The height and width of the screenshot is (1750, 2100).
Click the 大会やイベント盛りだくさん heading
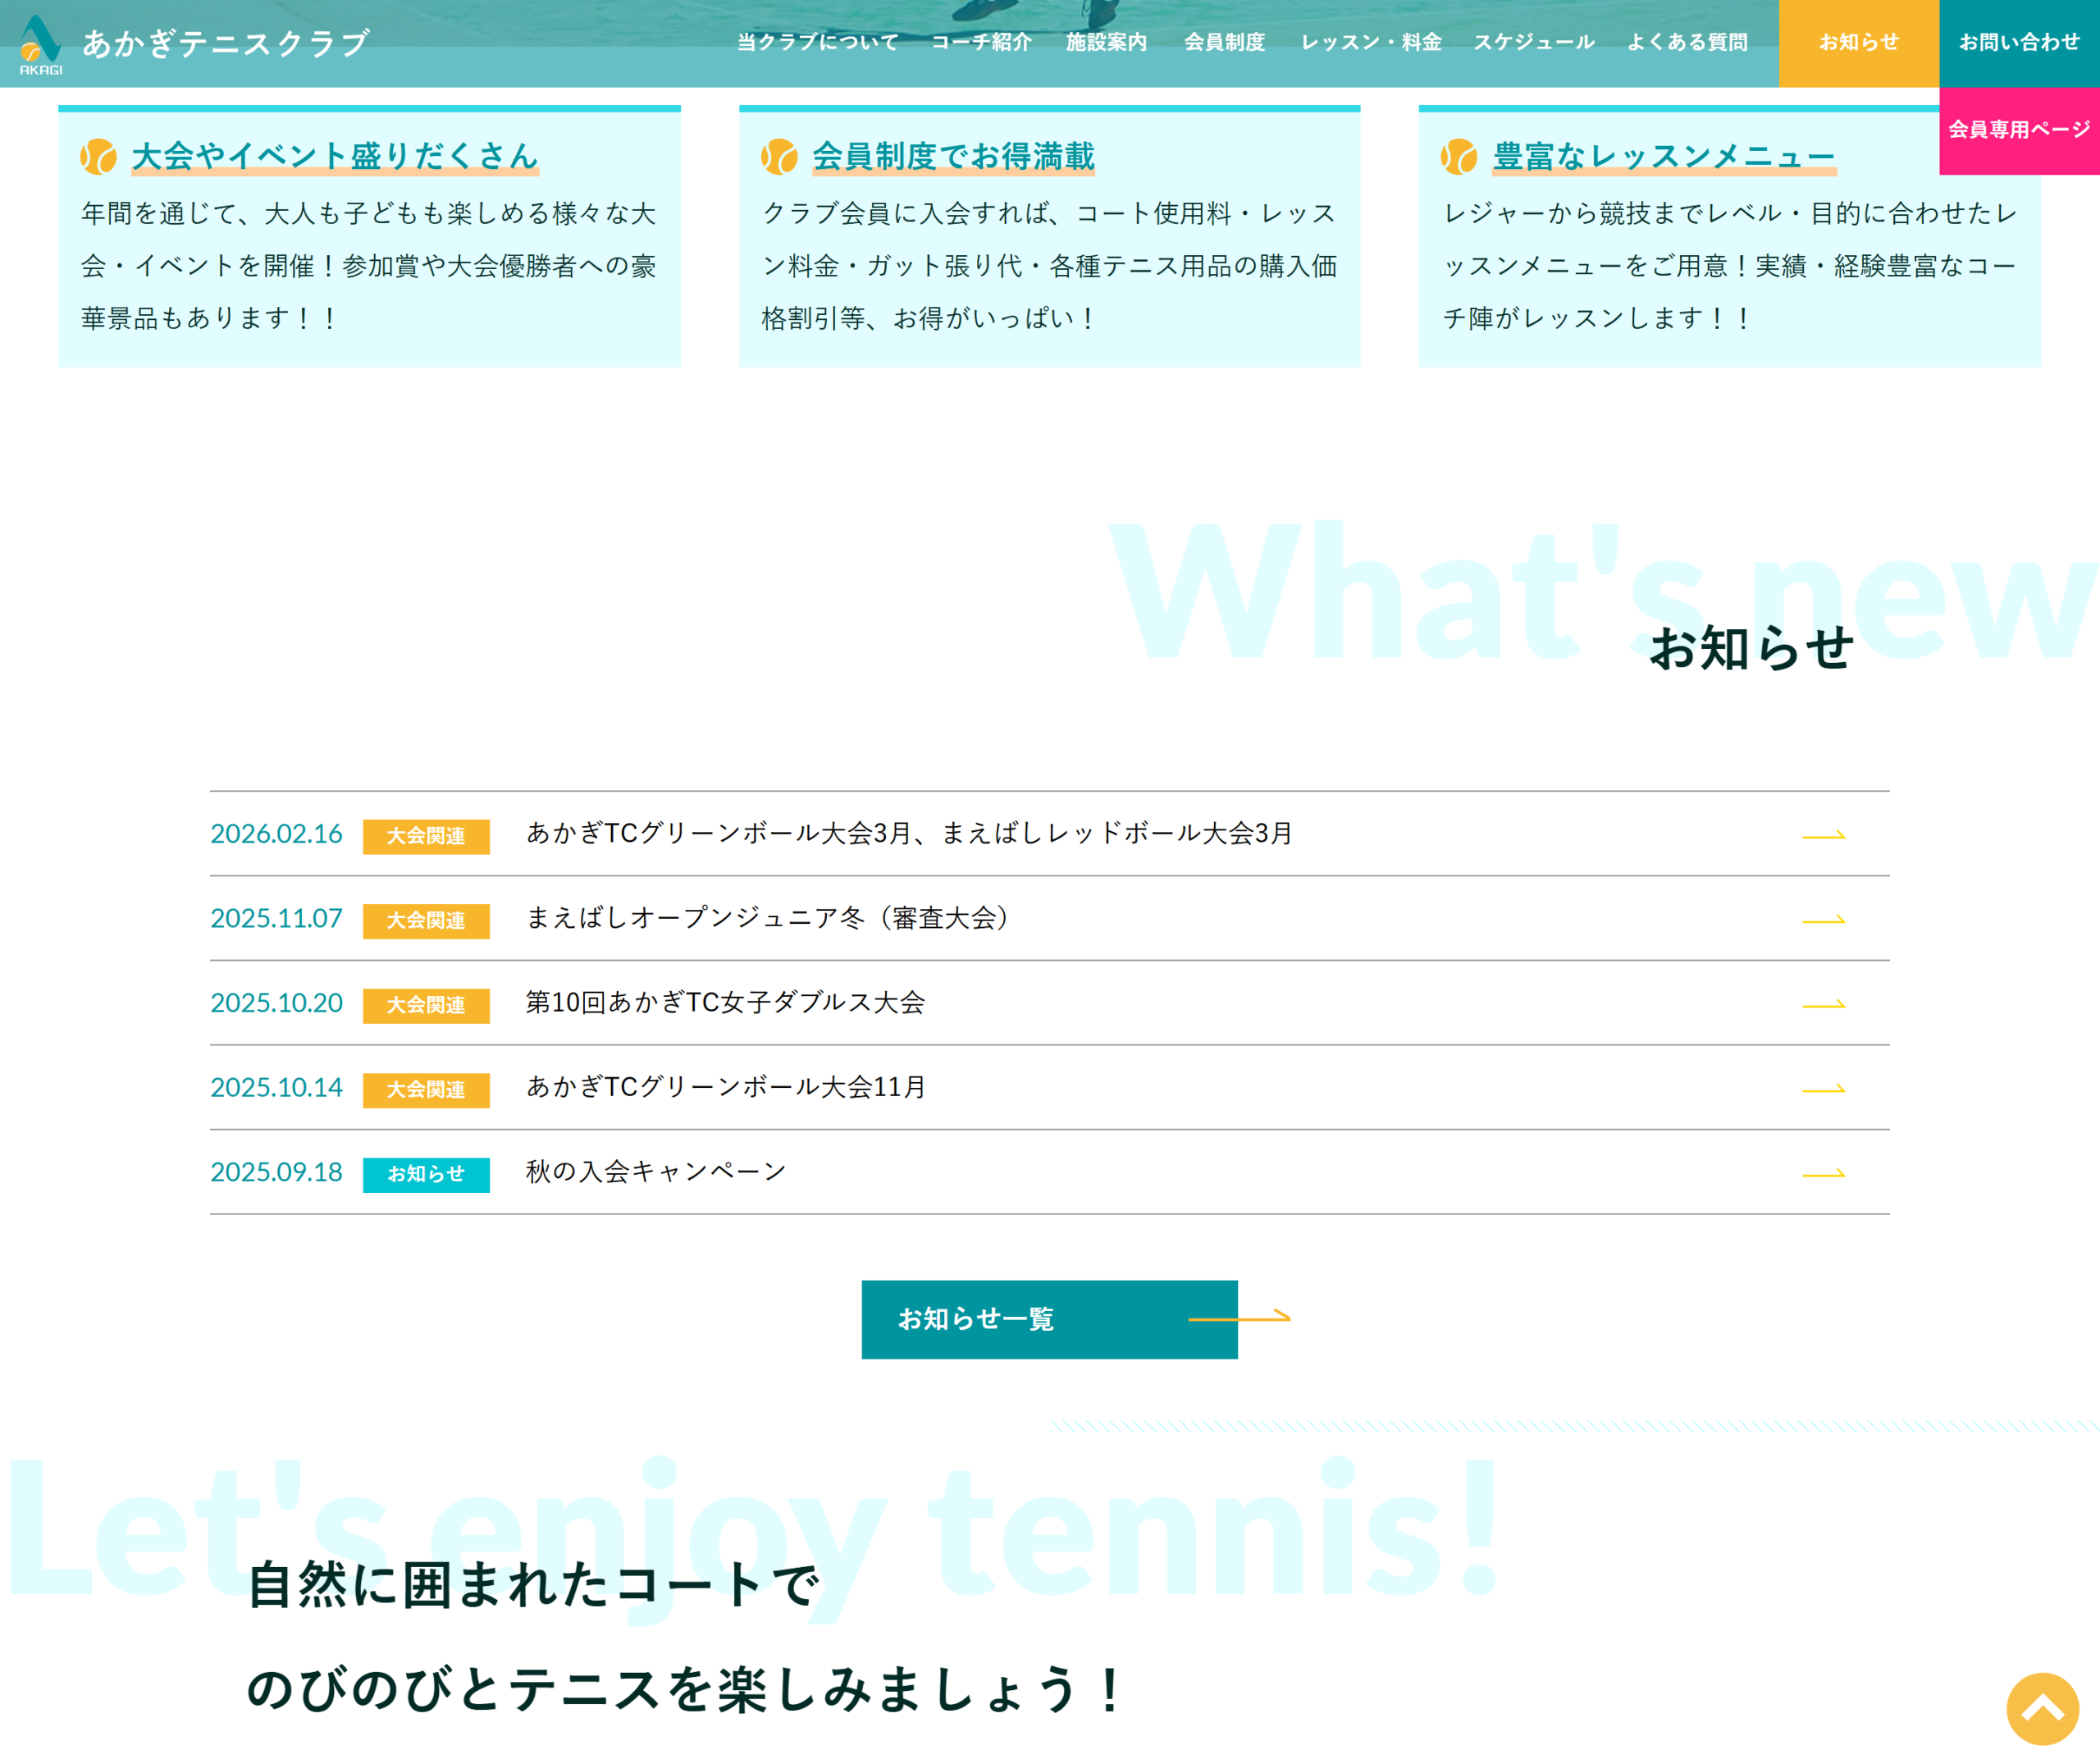point(335,157)
